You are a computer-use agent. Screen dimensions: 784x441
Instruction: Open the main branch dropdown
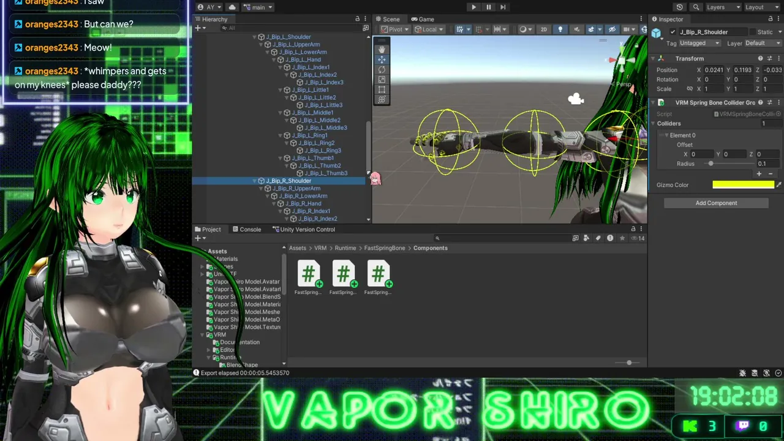(x=258, y=7)
